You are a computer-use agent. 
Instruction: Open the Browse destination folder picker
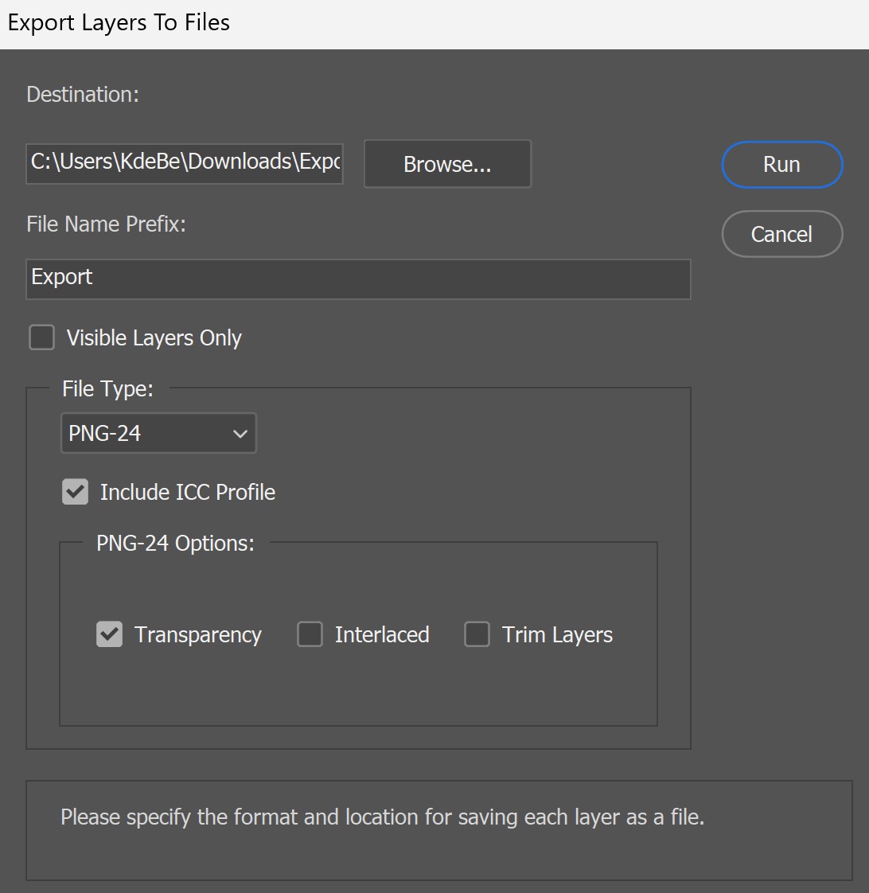446,164
